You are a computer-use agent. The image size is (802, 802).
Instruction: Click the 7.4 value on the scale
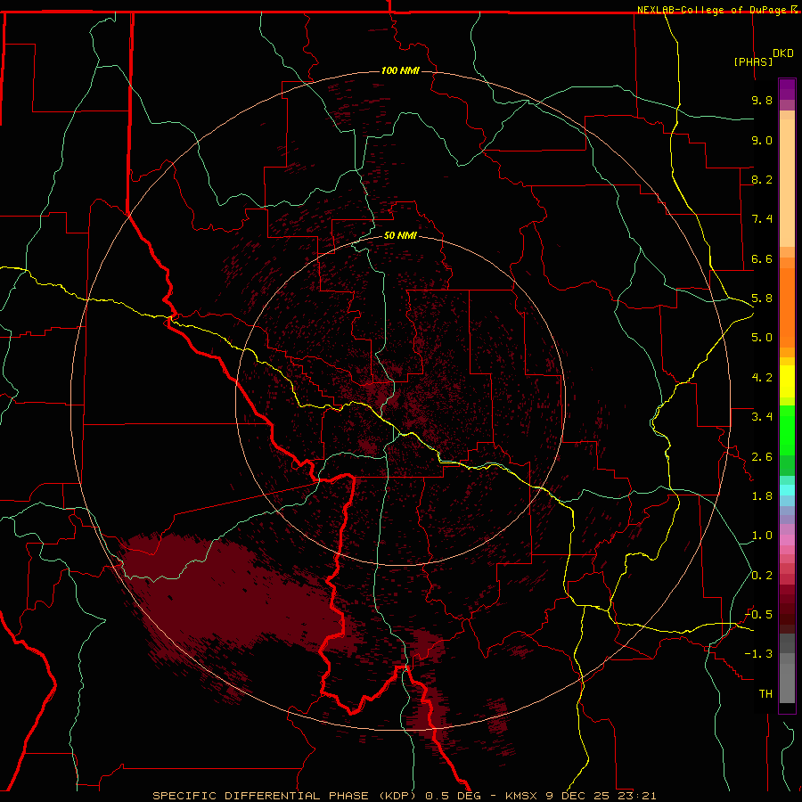[x=762, y=219]
